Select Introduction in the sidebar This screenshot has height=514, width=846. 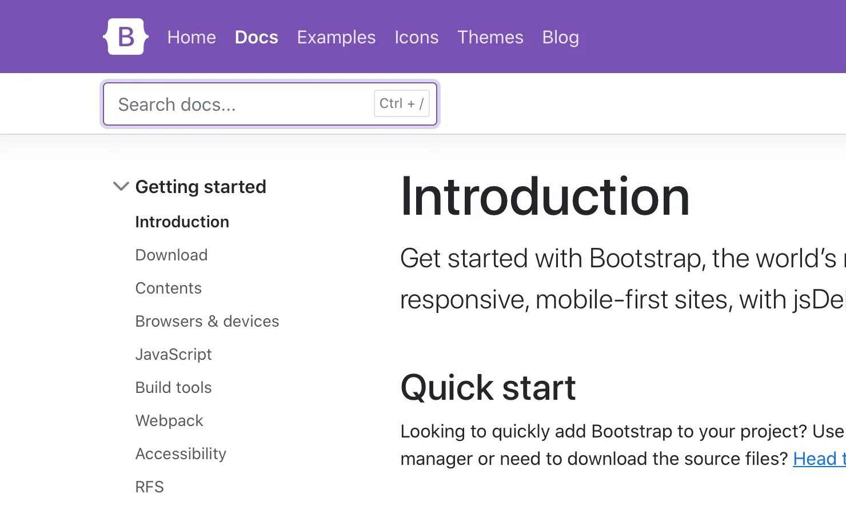pos(182,222)
